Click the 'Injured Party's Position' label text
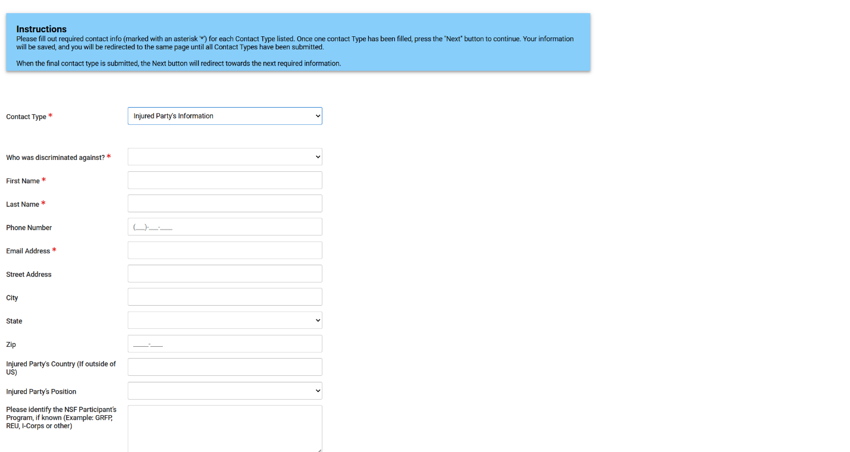Screen dimensions: 850x452 [41, 392]
